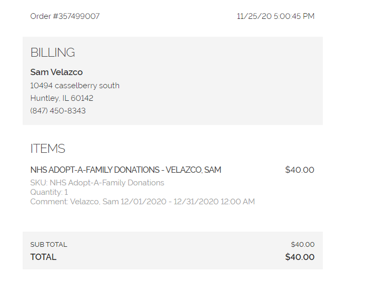Select the billing name Sam Velazco
376x282 pixels.
click(x=56, y=72)
